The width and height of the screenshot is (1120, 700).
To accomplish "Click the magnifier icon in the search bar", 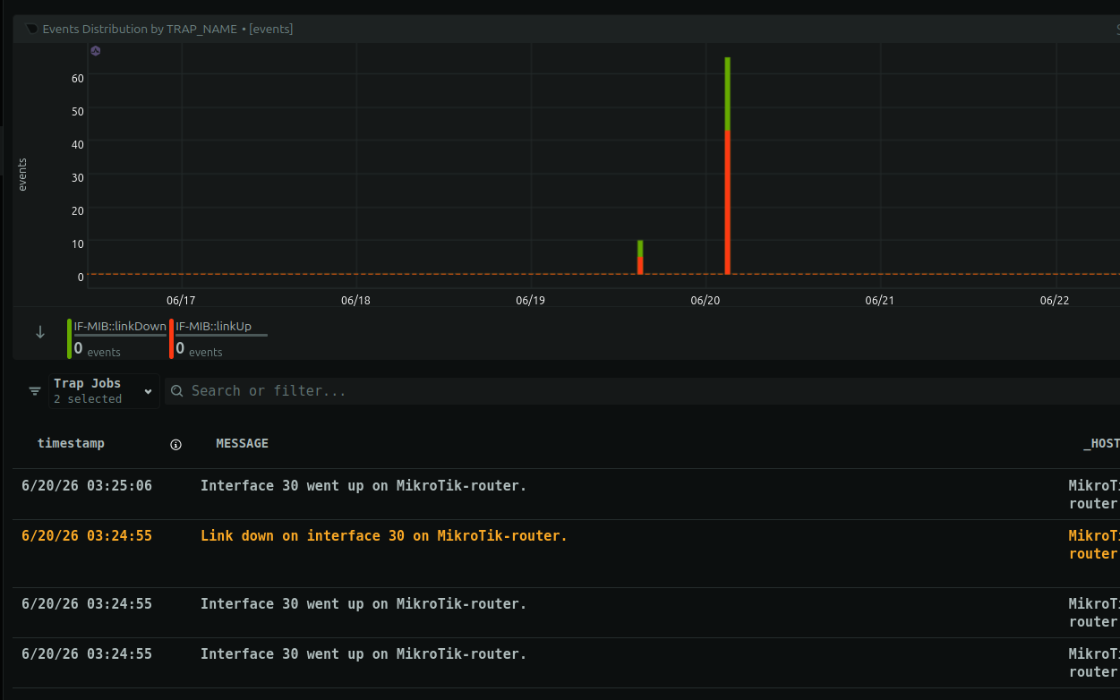I will pos(177,391).
